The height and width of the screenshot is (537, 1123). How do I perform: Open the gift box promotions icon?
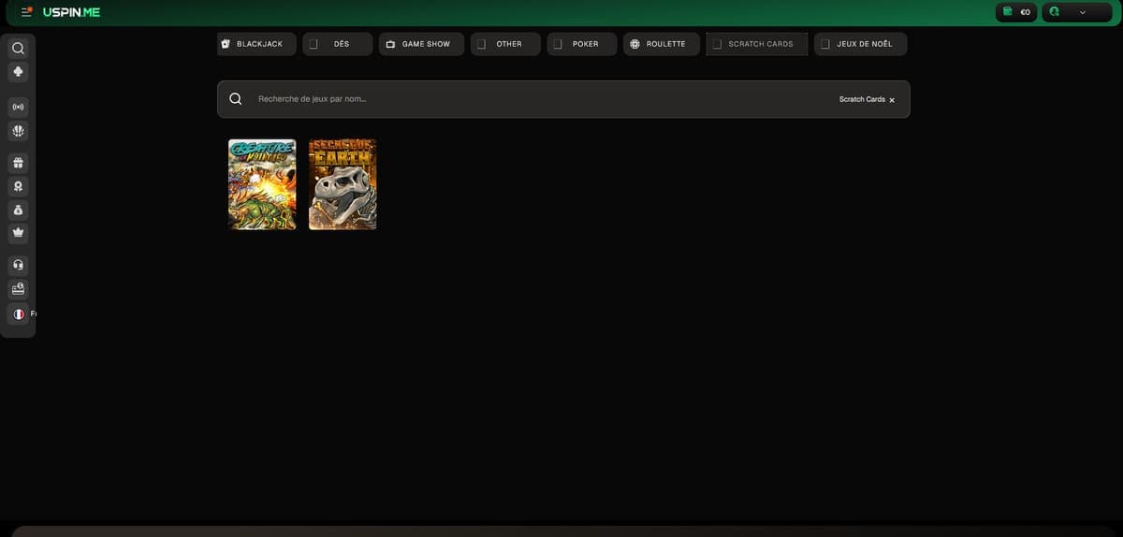18,164
